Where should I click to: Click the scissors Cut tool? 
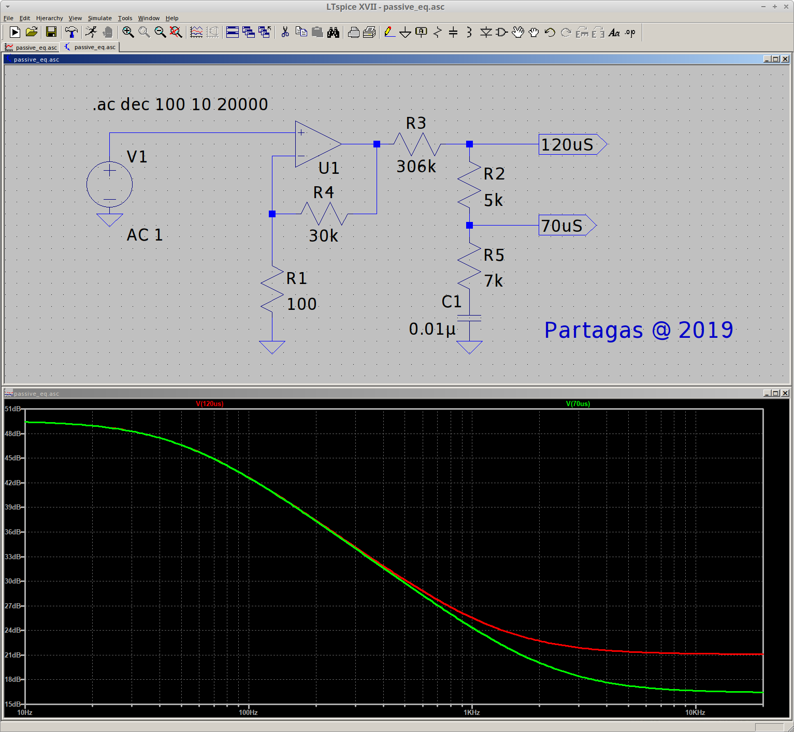coord(285,32)
